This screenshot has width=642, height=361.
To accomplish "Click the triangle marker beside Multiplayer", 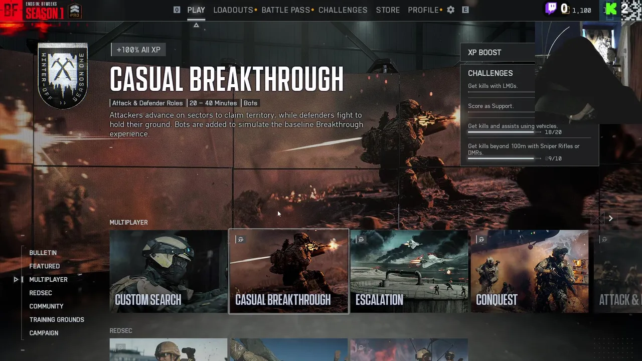I will (x=16, y=279).
